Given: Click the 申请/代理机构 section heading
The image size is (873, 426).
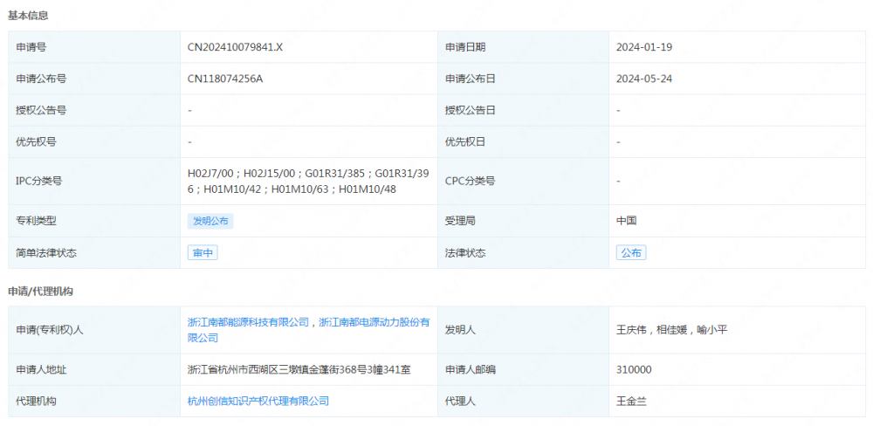Looking at the screenshot, I should point(40,291).
